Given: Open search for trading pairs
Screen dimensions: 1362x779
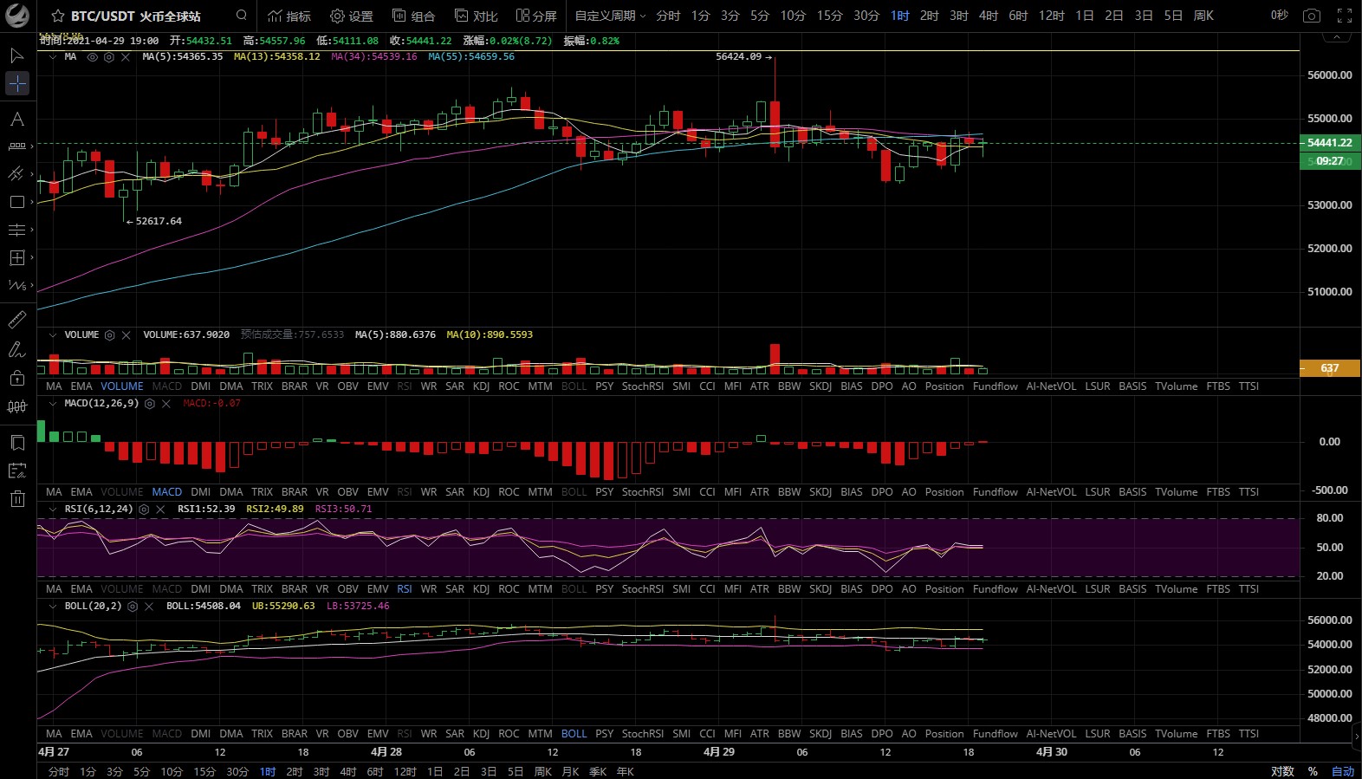Looking at the screenshot, I should [x=242, y=16].
